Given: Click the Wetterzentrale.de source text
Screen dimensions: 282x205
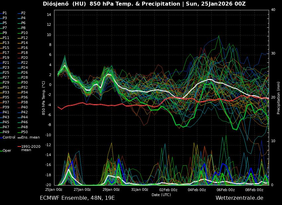Looking at the screenshot, I should [x=239, y=198].
